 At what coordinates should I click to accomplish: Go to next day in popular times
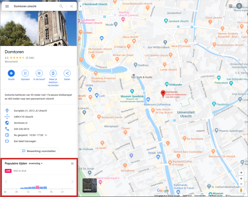click(x=72, y=182)
